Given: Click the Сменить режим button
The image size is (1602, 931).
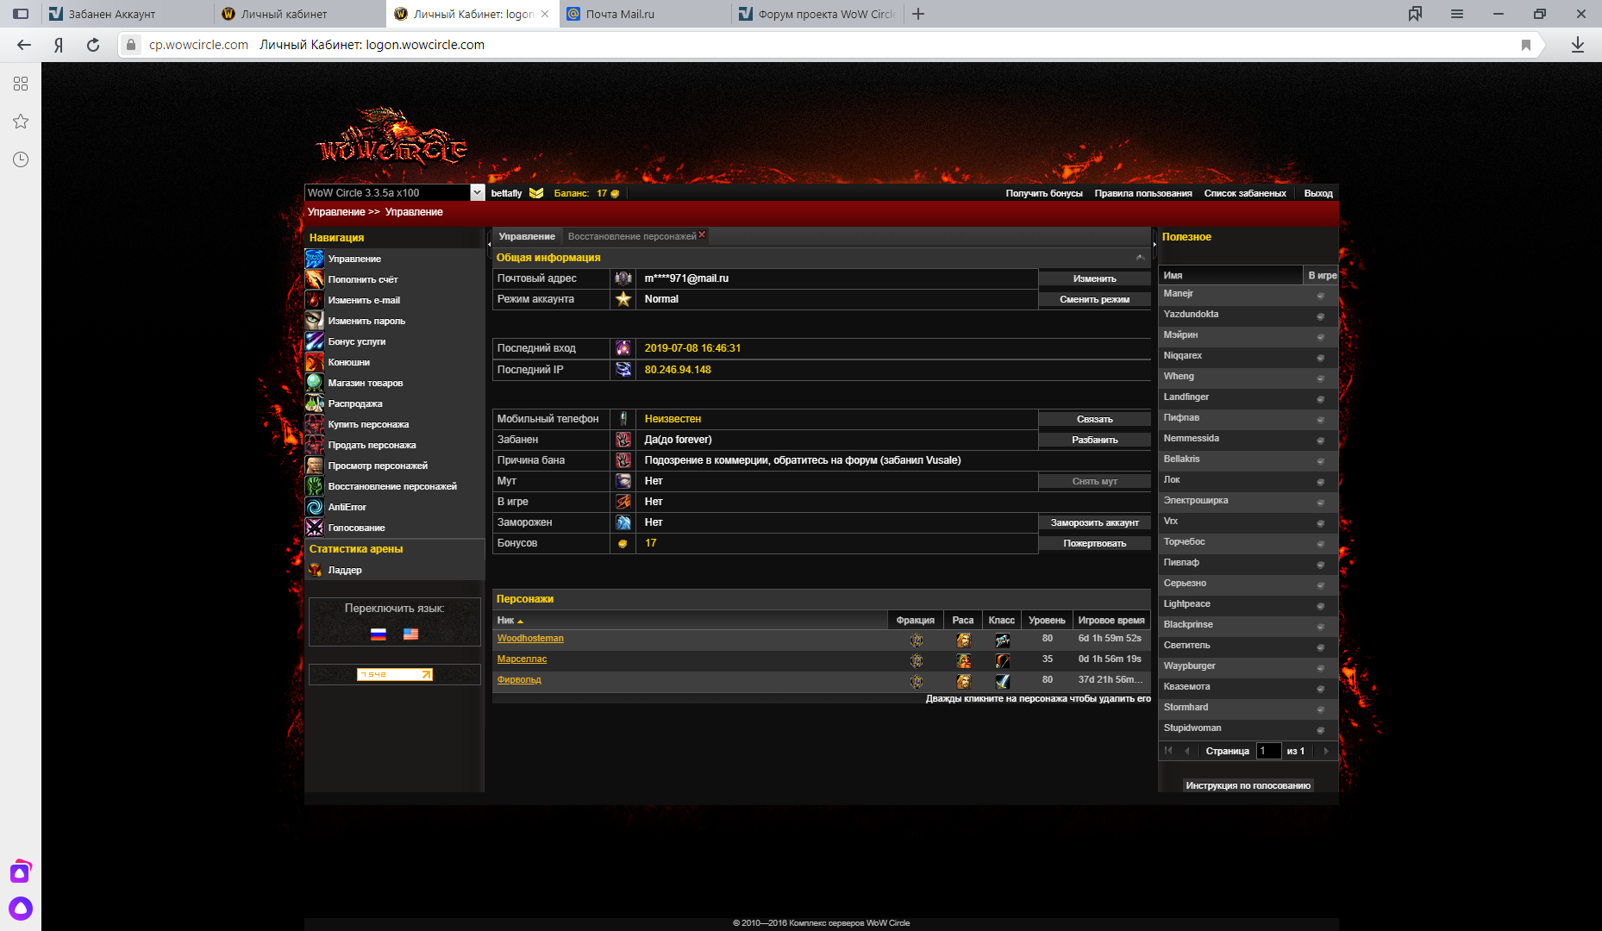Looking at the screenshot, I should [1094, 299].
